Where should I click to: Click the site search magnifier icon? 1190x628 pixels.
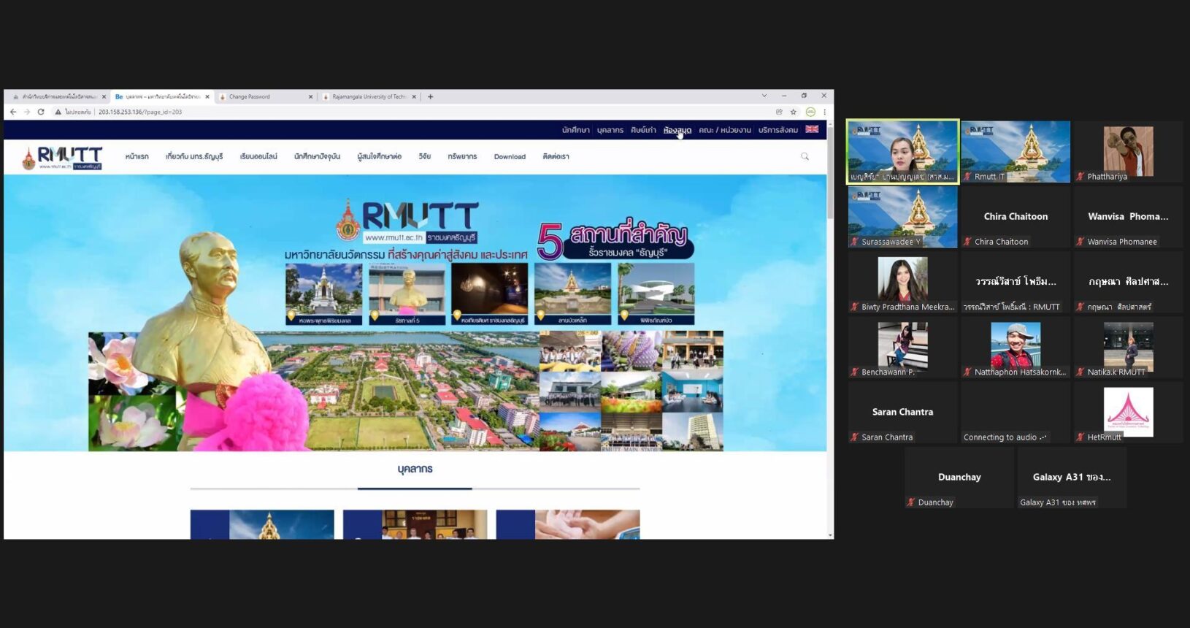click(x=805, y=156)
